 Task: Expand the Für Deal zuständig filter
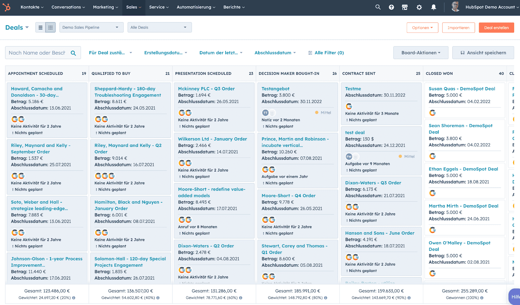(x=110, y=53)
